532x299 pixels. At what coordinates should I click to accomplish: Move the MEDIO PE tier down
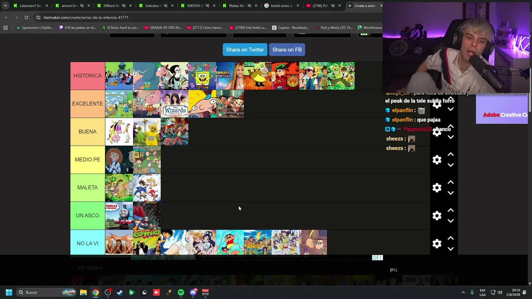[451, 165]
